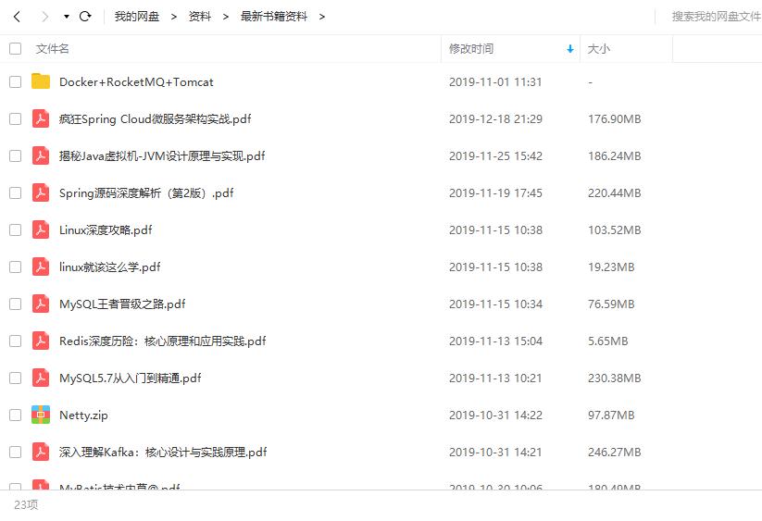Check the 深入理解Kafka row checkbox
The width and height of the screenshot is (762, 521).
coord(16,452)
